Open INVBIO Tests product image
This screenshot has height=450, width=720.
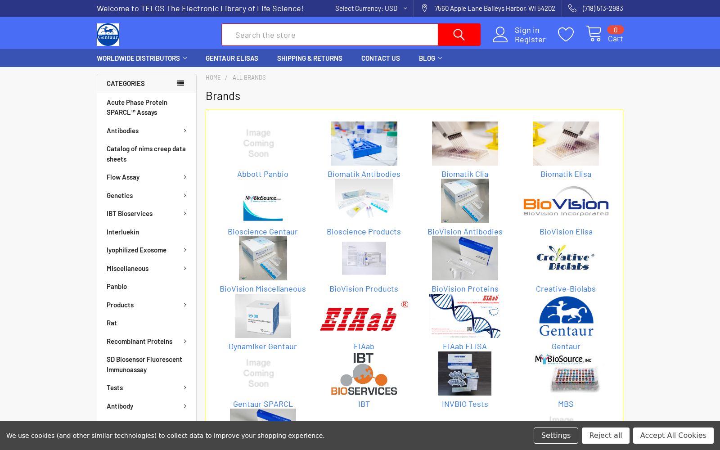[x=465, y=373]
